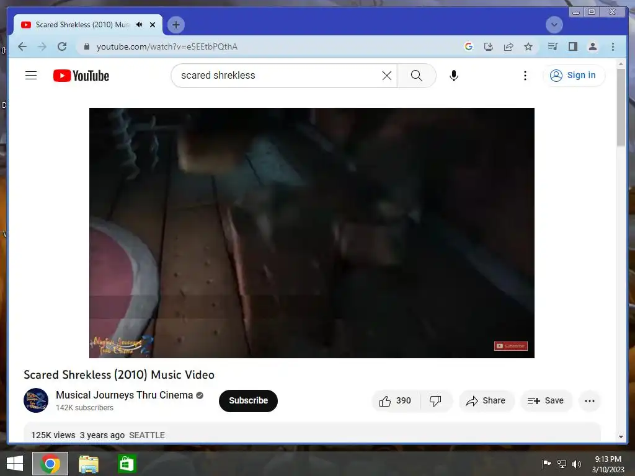Reload the page

coord(62,46)
